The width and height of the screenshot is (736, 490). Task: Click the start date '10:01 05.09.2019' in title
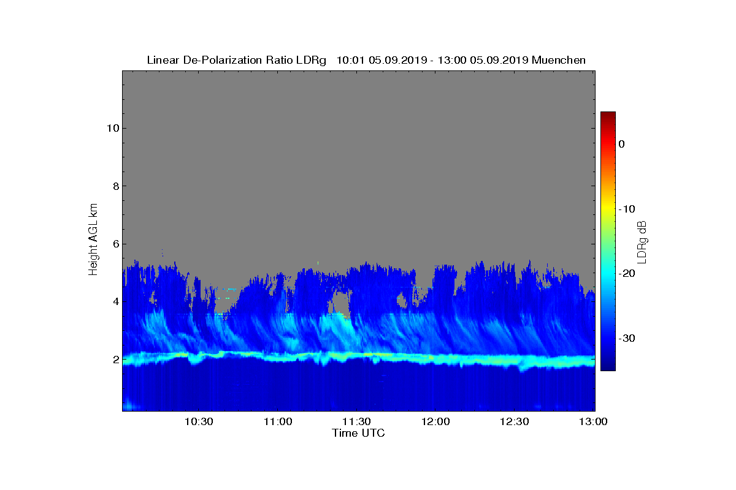[381, 60]
